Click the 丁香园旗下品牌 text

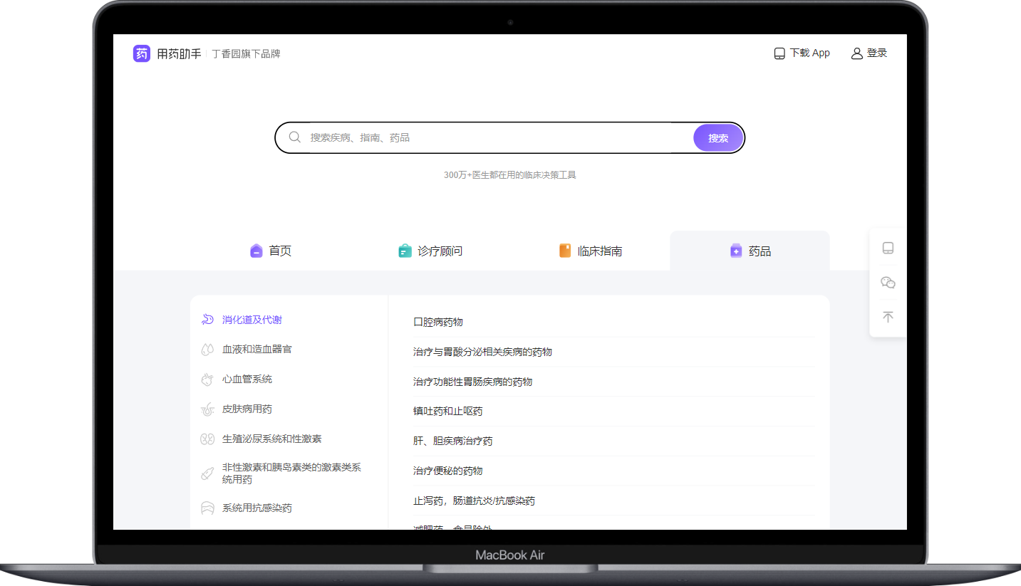click(246, 54)
